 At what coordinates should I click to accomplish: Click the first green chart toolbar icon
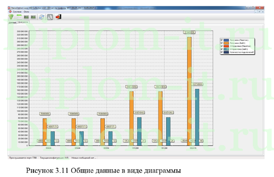[x=26, y=17]
